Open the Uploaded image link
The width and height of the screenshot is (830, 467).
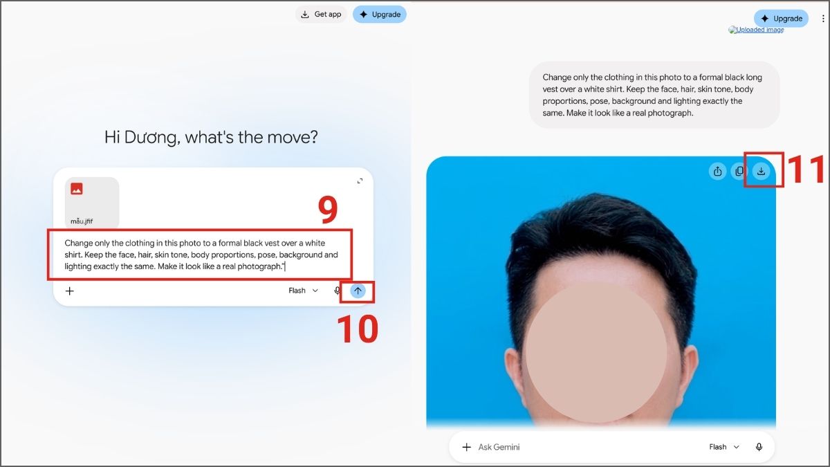tap(756, 30)
